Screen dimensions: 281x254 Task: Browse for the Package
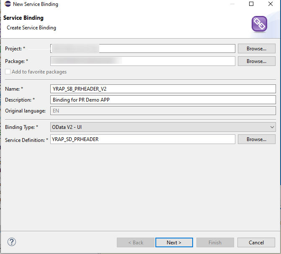[x=256, y=61]
